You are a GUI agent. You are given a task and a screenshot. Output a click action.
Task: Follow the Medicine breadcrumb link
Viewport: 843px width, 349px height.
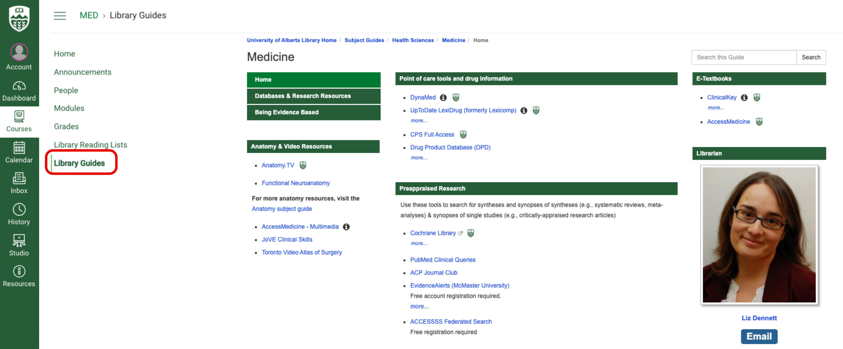453,40
